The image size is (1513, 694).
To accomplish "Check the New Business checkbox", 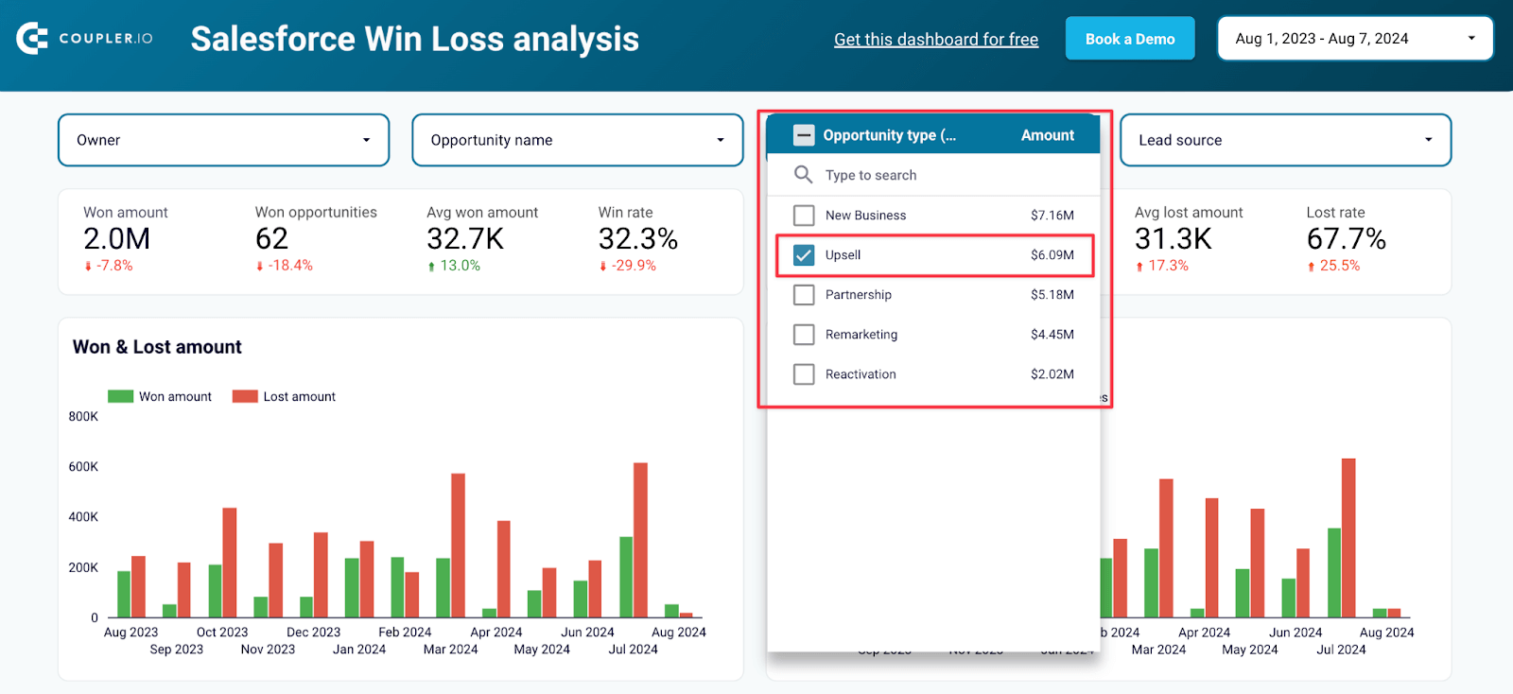I will [804, 216].
